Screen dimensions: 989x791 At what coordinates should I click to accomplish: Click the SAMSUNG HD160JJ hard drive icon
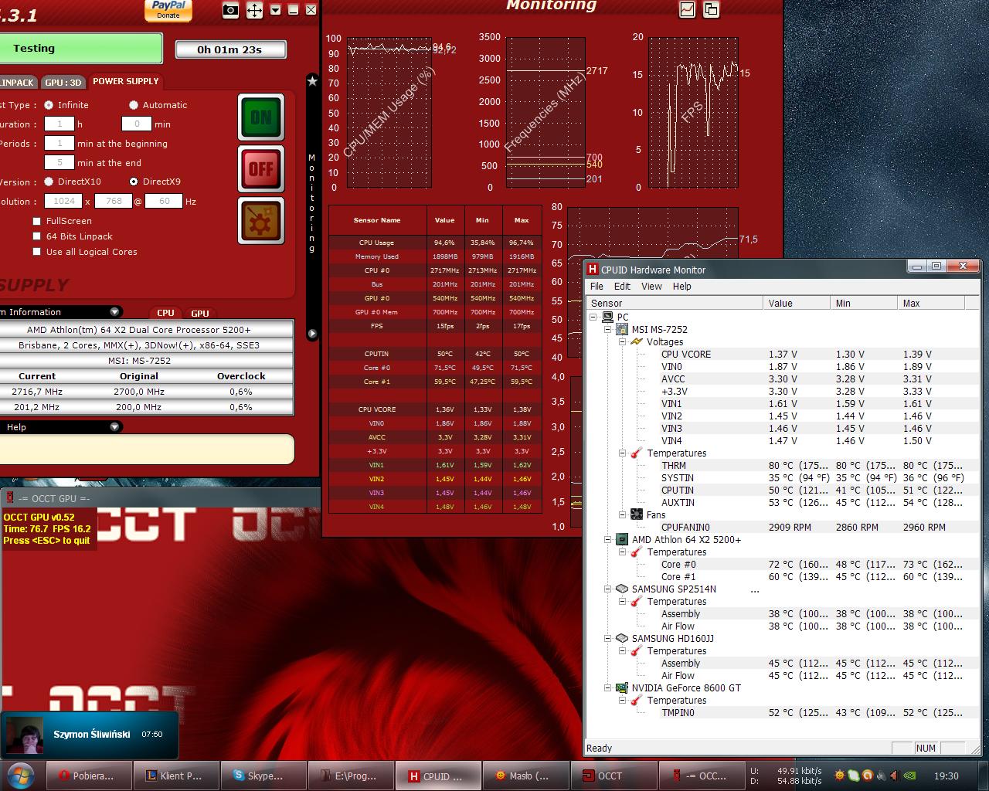pos(622,638)
